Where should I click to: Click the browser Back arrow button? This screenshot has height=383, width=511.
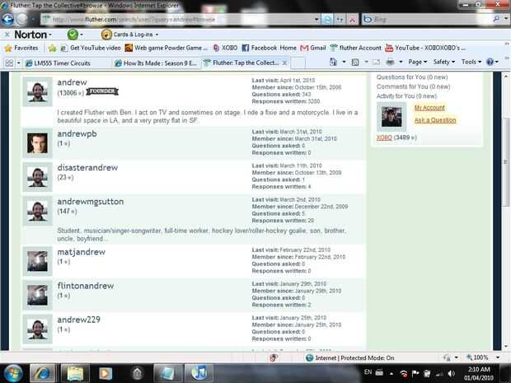(7, 19)
